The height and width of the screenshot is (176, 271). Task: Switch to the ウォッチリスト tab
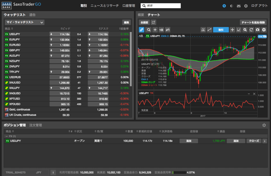[15, 15]
